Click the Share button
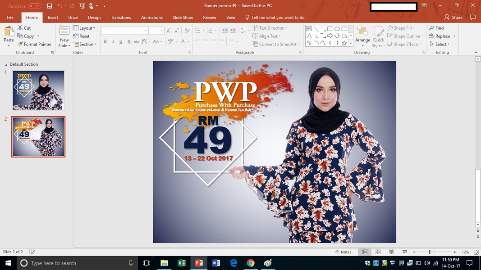 point(454,18)
